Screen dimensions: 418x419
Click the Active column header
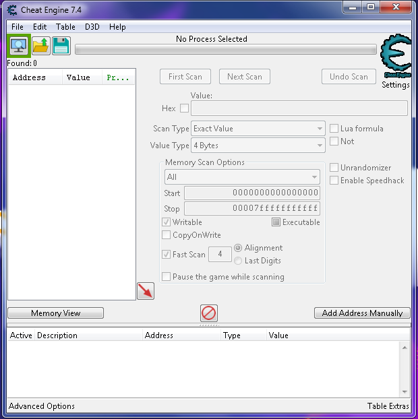click(x=21, y=335)
